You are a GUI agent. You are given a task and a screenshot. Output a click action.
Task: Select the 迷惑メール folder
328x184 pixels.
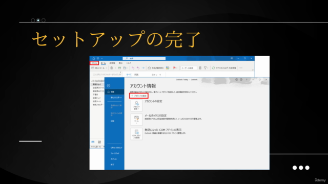(x=97, y=101)
